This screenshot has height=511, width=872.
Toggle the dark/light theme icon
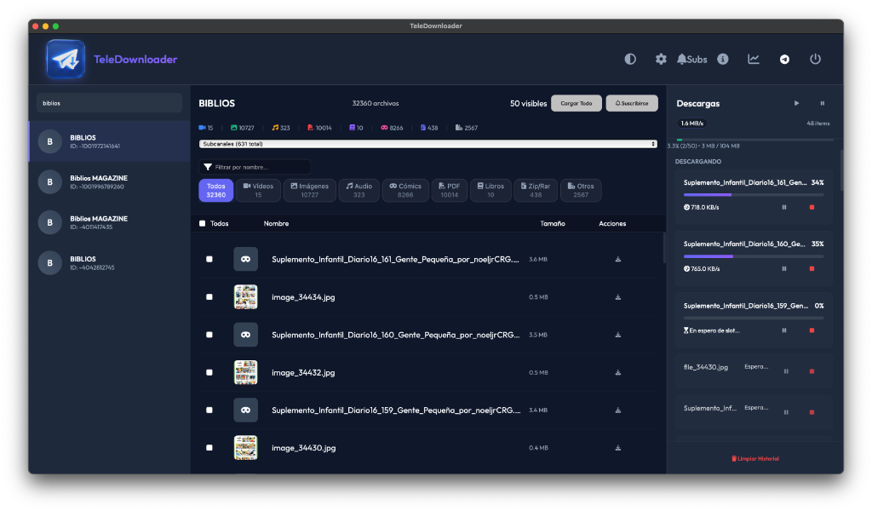[630, 59]
